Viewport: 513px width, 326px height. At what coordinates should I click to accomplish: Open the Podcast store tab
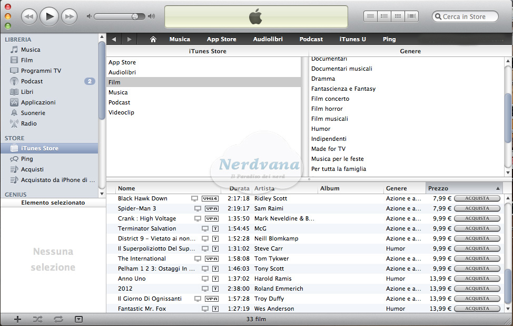(x=311, y=40)
